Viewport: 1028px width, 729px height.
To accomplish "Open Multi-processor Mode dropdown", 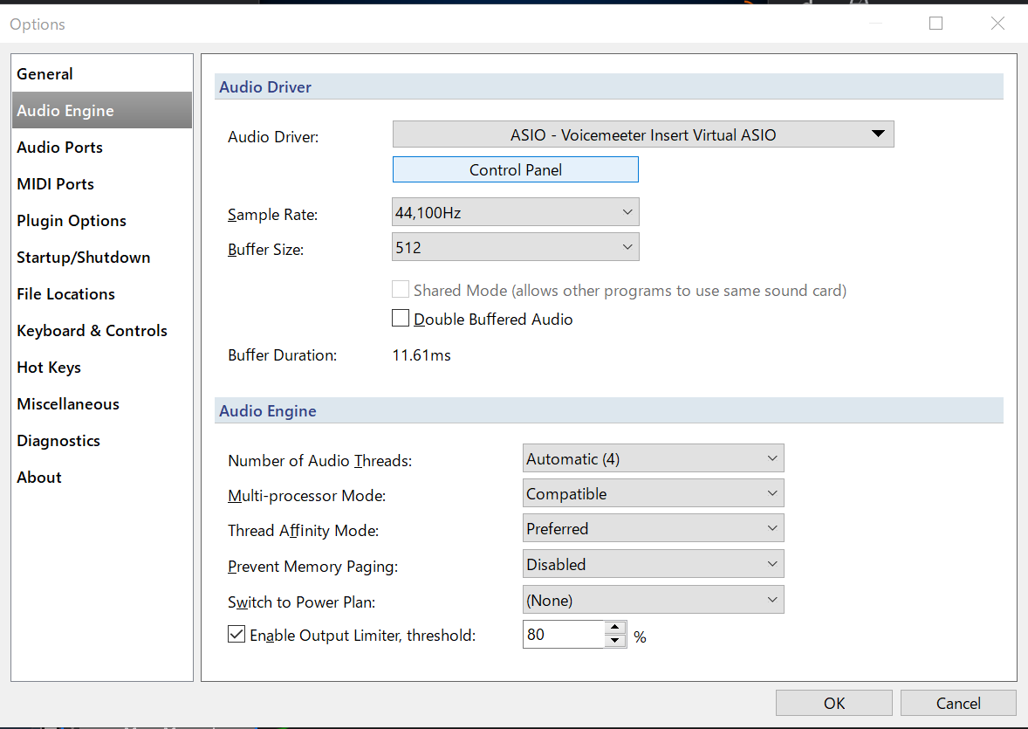I will click(x=653, y=493).
